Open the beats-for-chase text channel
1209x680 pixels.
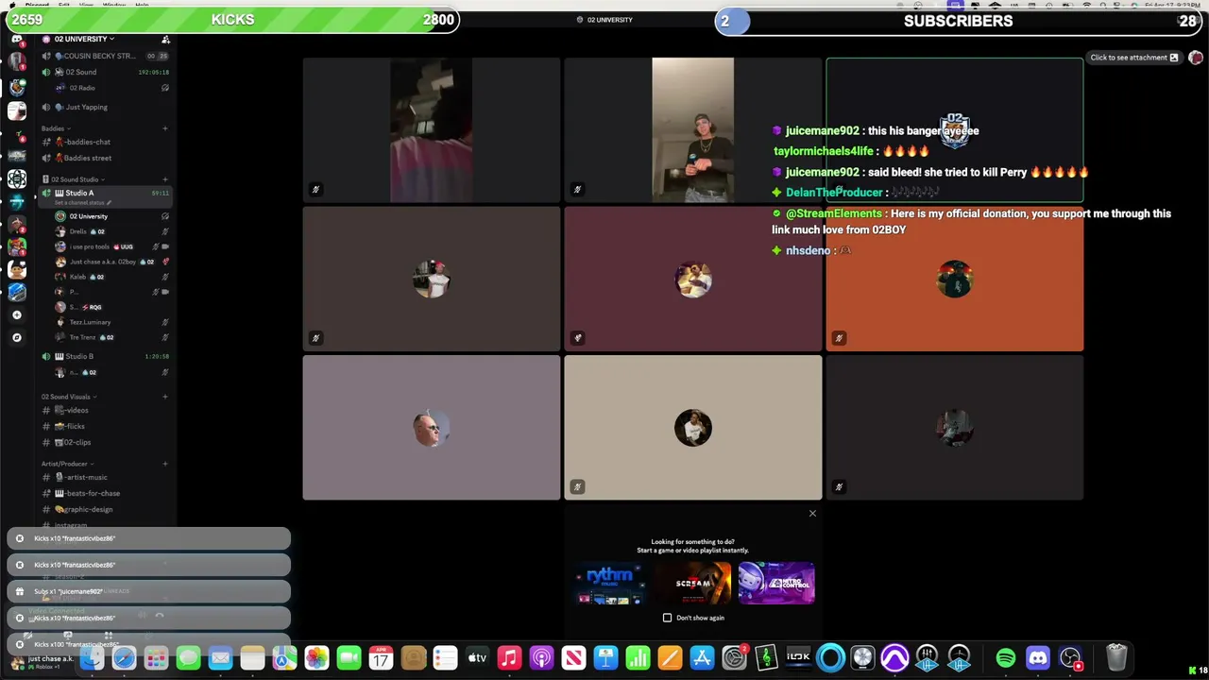[x=104, y=493]
